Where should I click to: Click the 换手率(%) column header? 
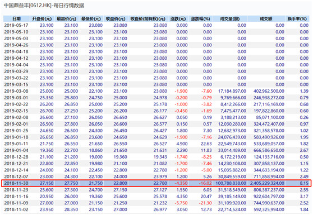pos(297,18)
